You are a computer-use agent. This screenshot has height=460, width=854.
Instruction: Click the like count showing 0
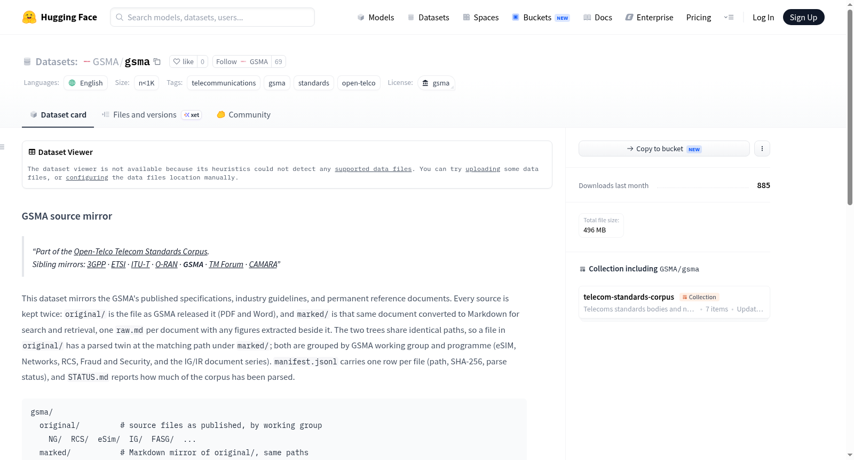(x=202, y=61)
